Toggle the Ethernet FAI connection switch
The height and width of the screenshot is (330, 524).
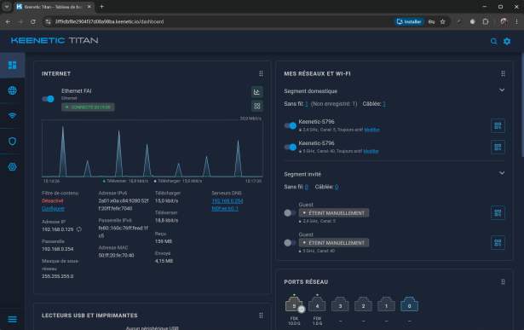coord(48,99)
